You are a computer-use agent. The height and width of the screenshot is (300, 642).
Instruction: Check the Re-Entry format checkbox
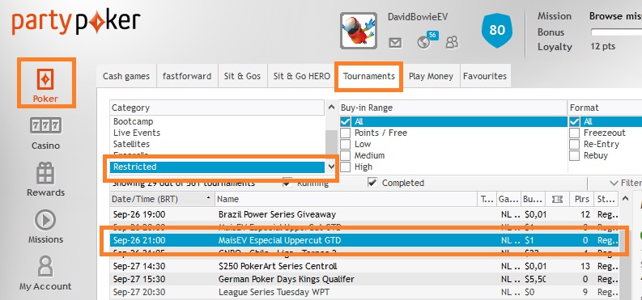[575, 144]
